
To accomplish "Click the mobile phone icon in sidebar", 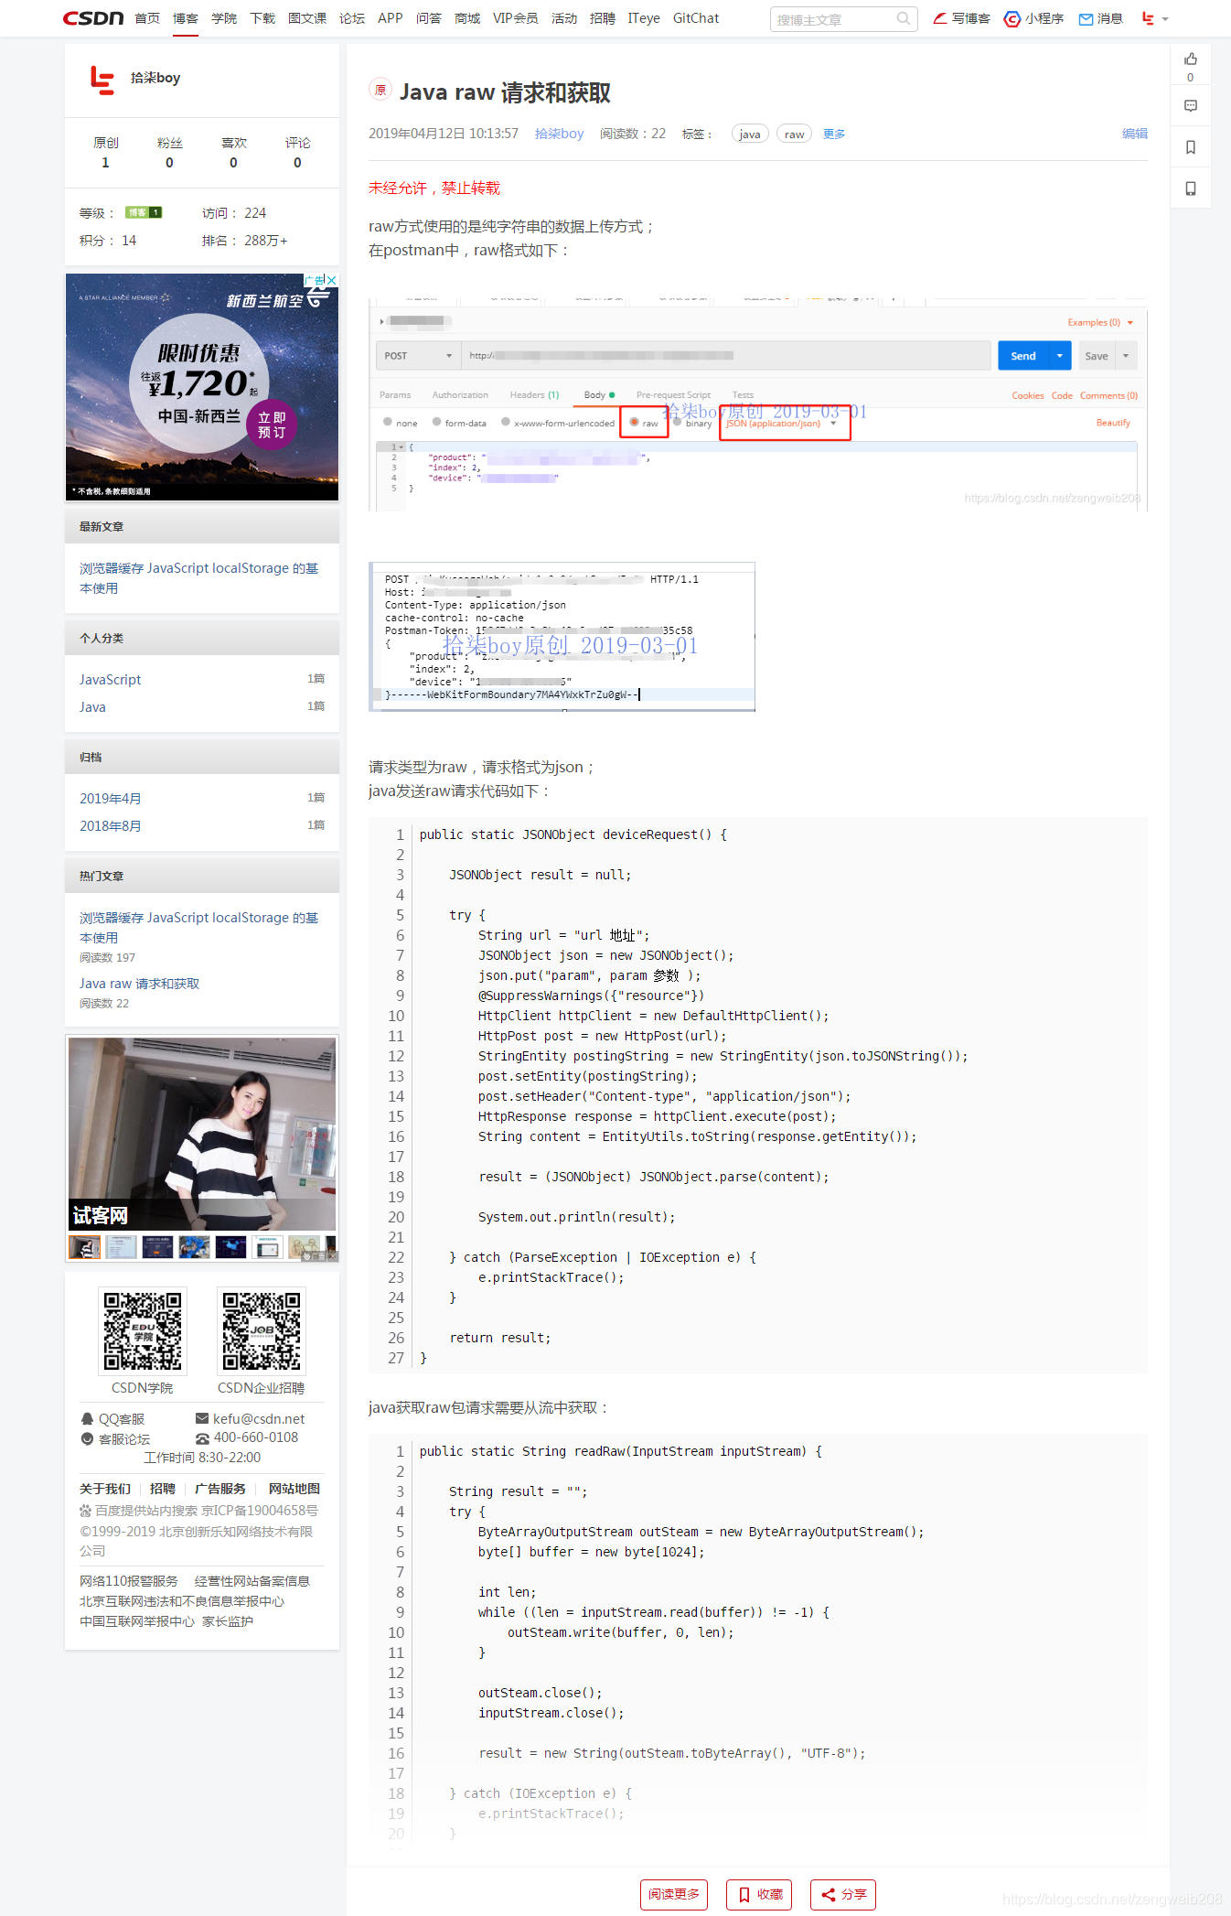I will tap(1190, 188).
